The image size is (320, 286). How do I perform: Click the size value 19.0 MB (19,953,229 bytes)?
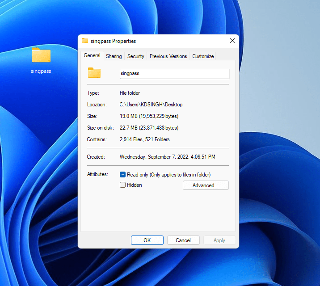149,116
